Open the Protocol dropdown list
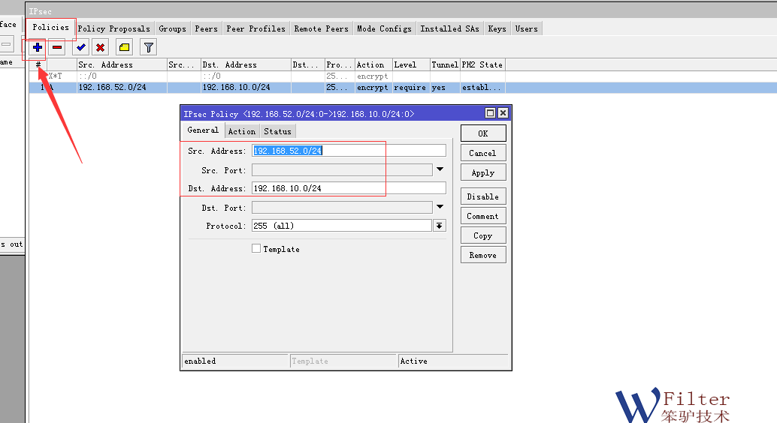Image resolution: width=777 pixels, height=423 pixels. tap(440, 226)
